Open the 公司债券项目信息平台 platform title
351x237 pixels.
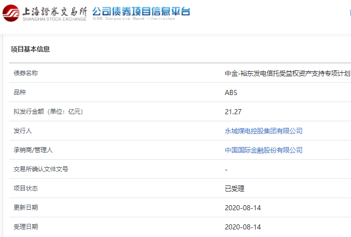tap(141, 11)
